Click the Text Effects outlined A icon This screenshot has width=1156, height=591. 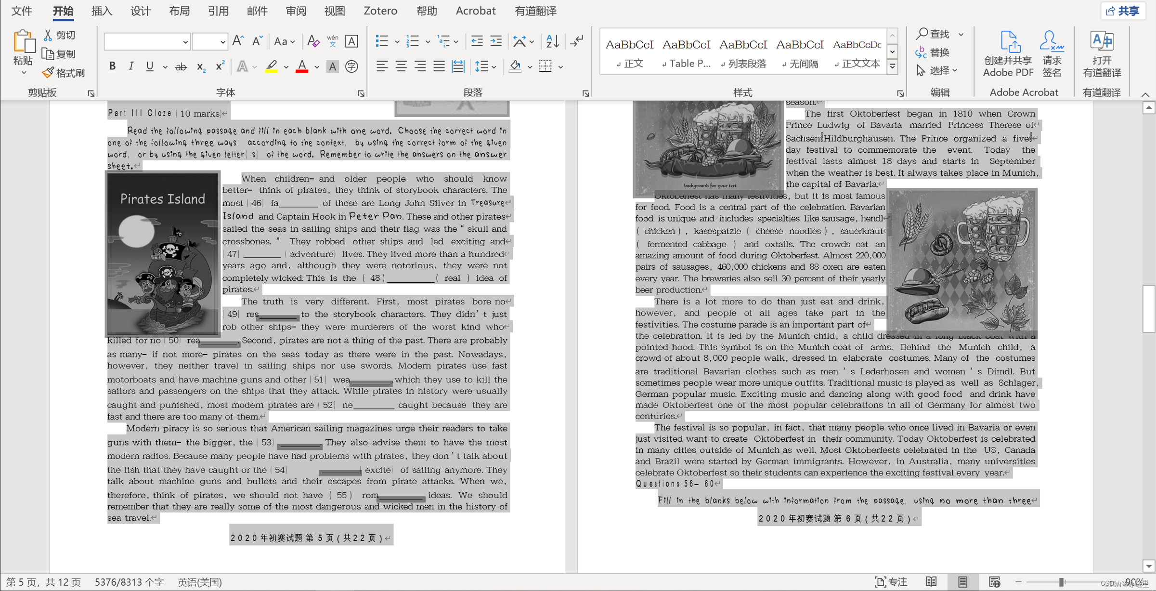point(243,66)
